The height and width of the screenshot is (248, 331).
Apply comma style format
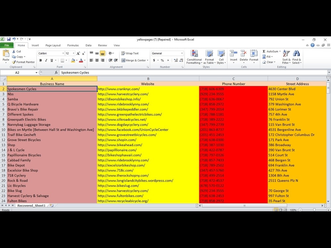pos(168,60)
